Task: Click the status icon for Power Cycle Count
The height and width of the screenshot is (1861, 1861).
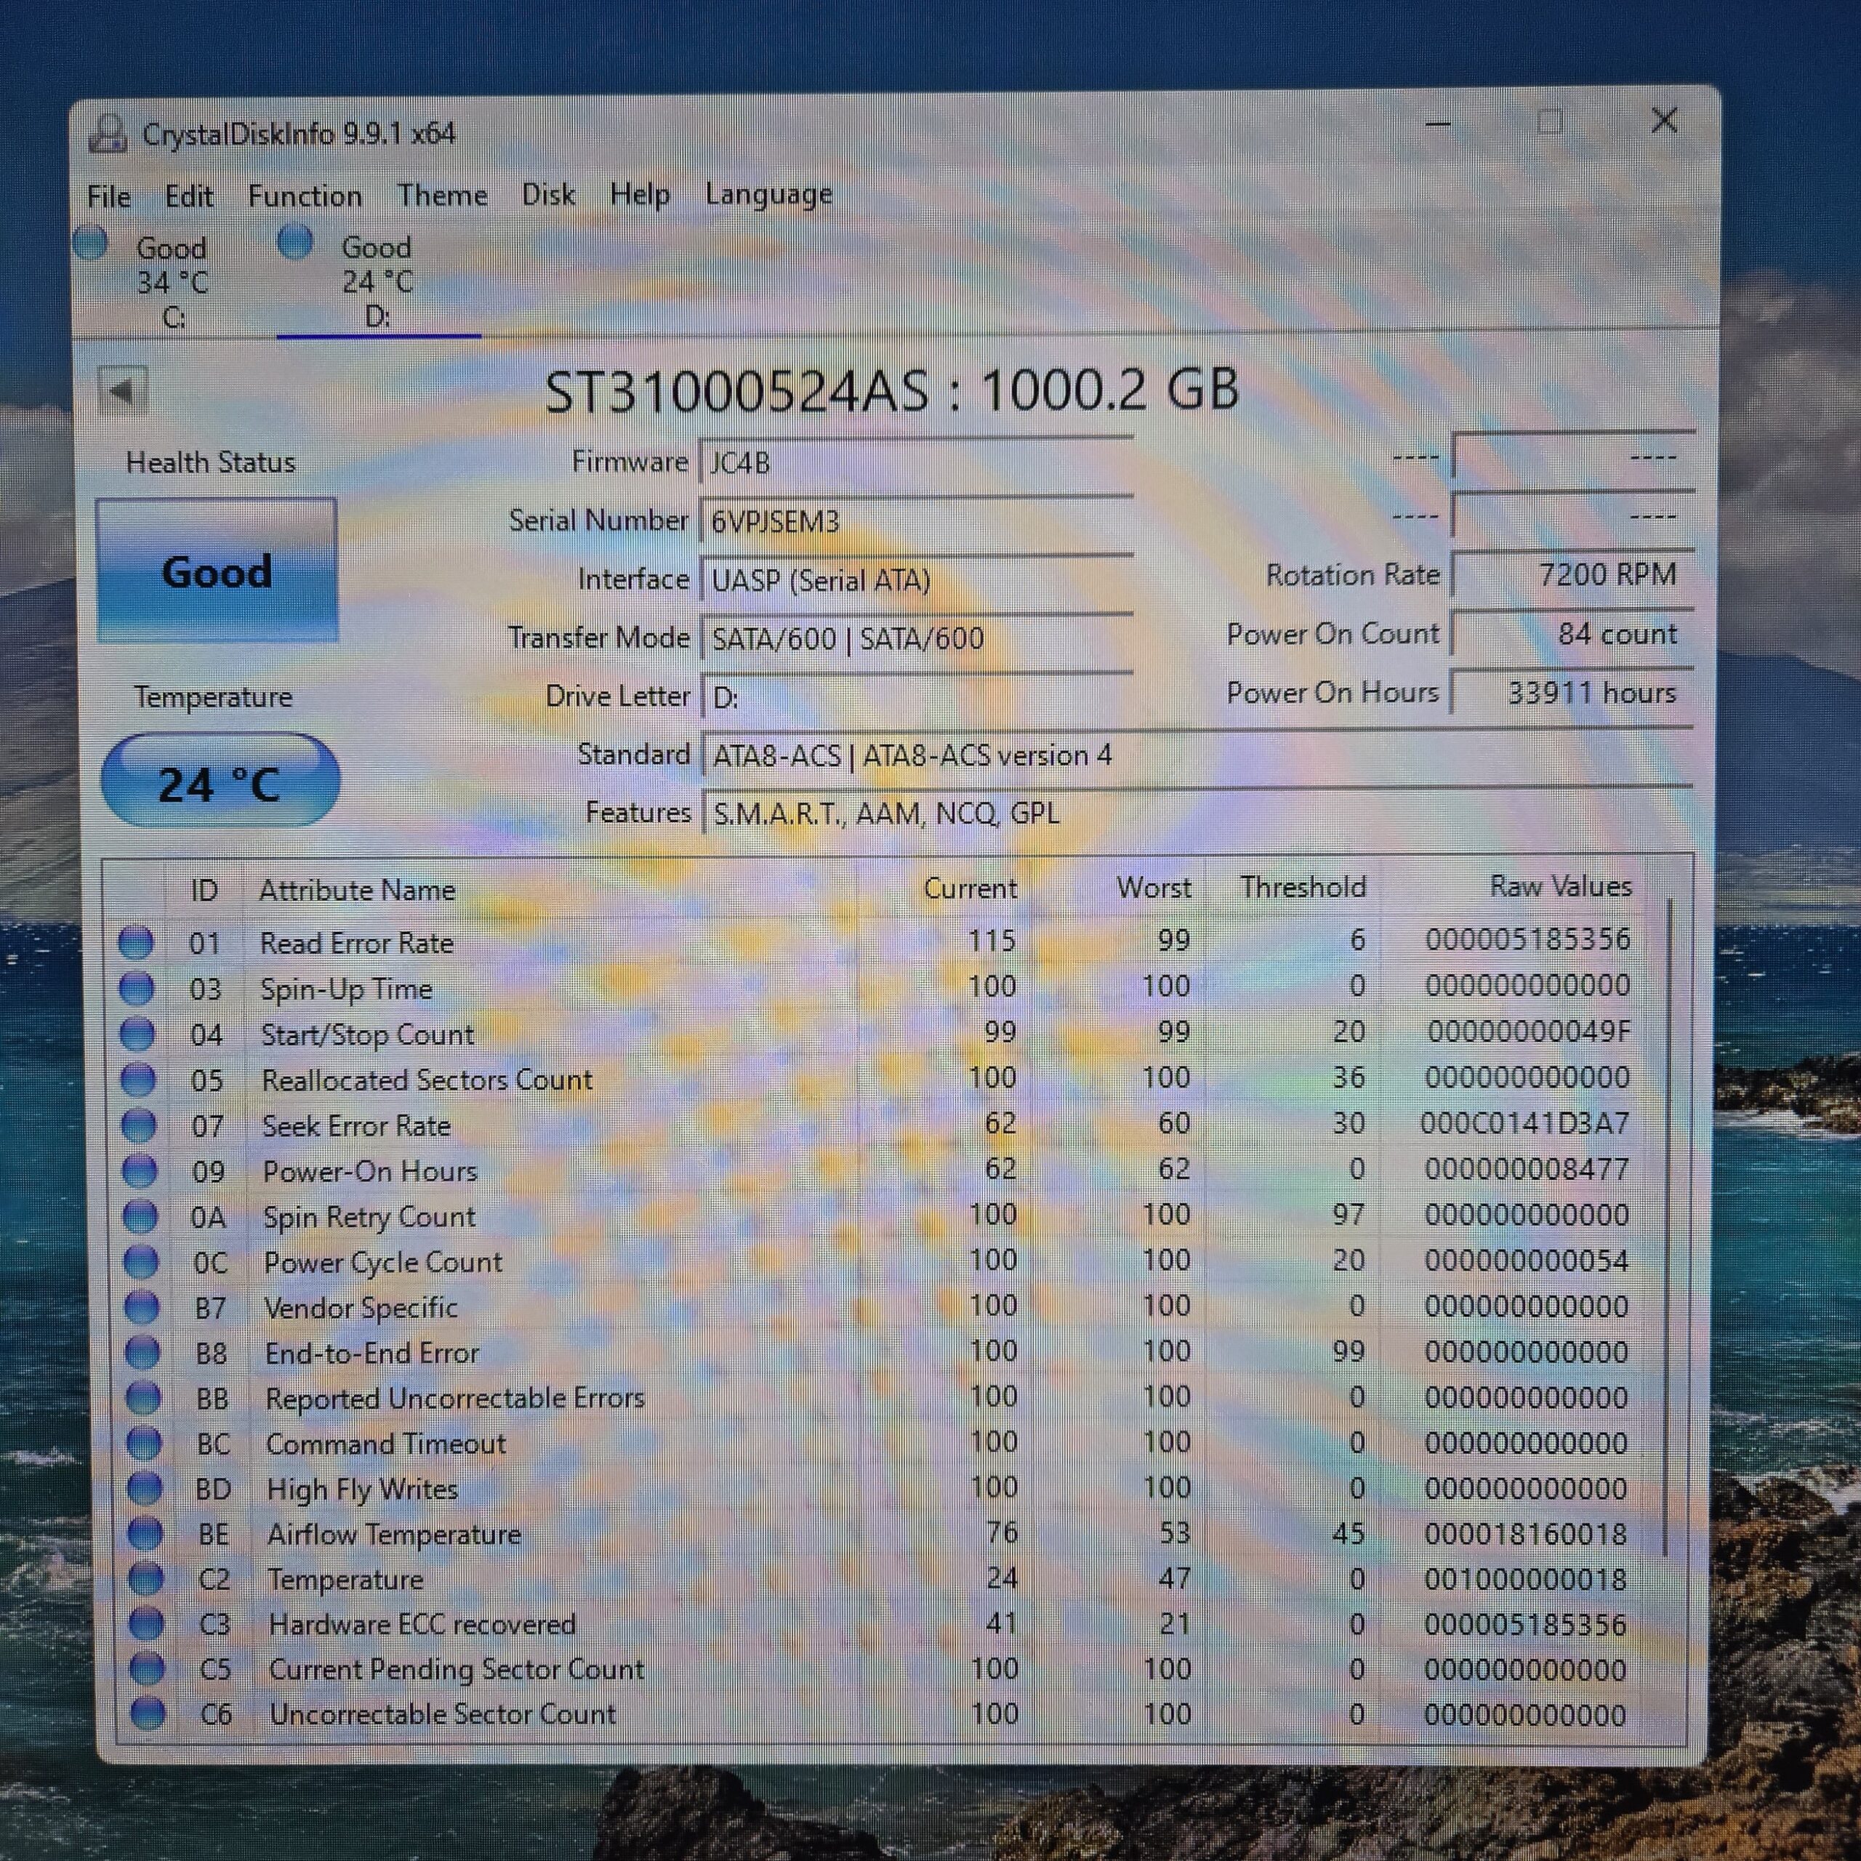Action: pyautogui.click(x=140, y=1262)
